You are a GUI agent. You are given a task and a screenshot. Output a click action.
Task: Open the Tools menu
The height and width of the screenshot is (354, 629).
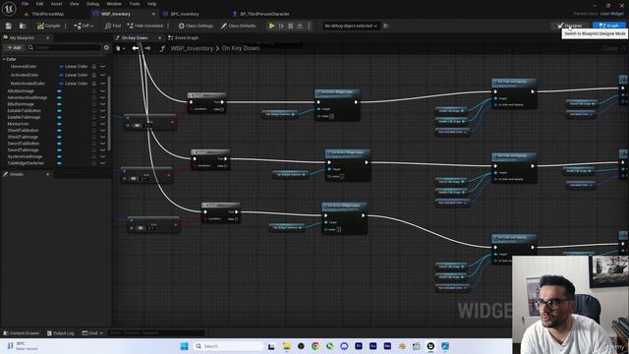(x=135, y=4)
